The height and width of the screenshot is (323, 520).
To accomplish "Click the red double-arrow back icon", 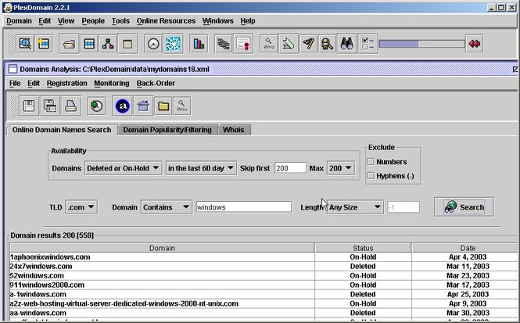I will 475,44.
